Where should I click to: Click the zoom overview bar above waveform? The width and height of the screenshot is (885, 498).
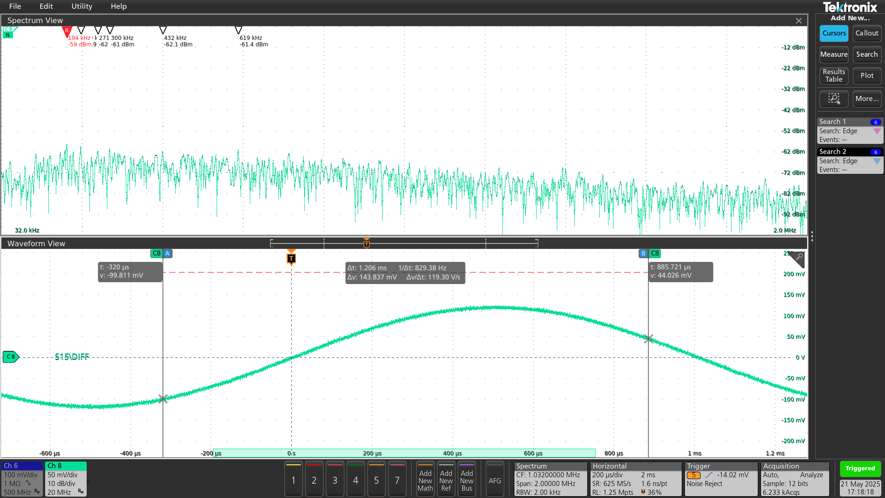(404, 243)
